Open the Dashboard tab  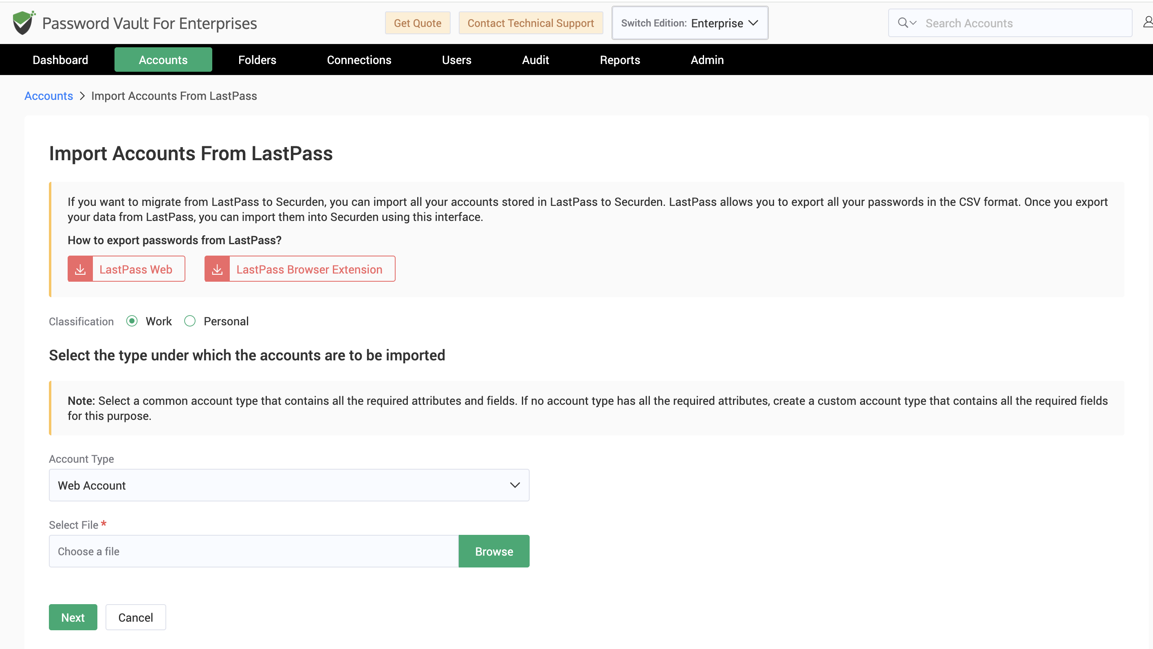click(x=60, y=60)
